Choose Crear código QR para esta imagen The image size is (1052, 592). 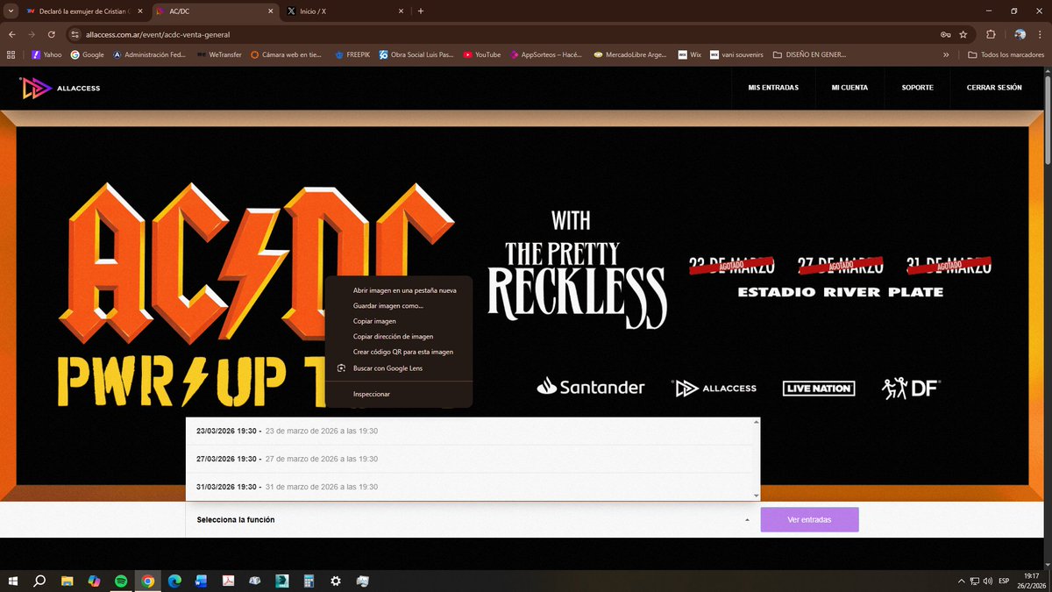398,352
